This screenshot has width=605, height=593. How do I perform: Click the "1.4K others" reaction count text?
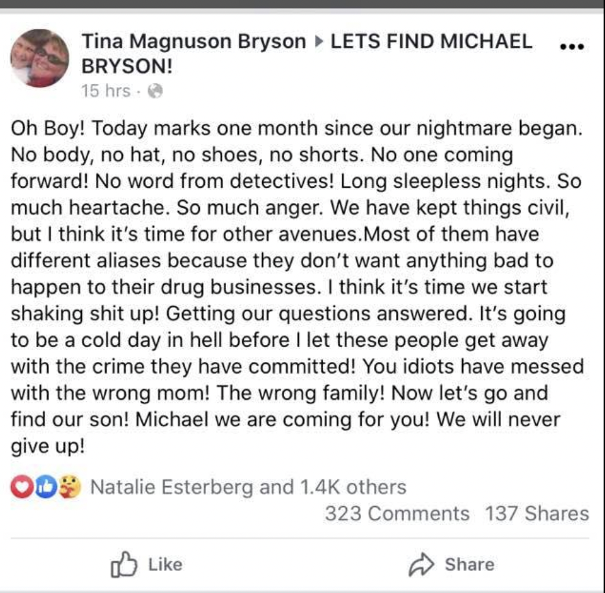coord(353,487)
